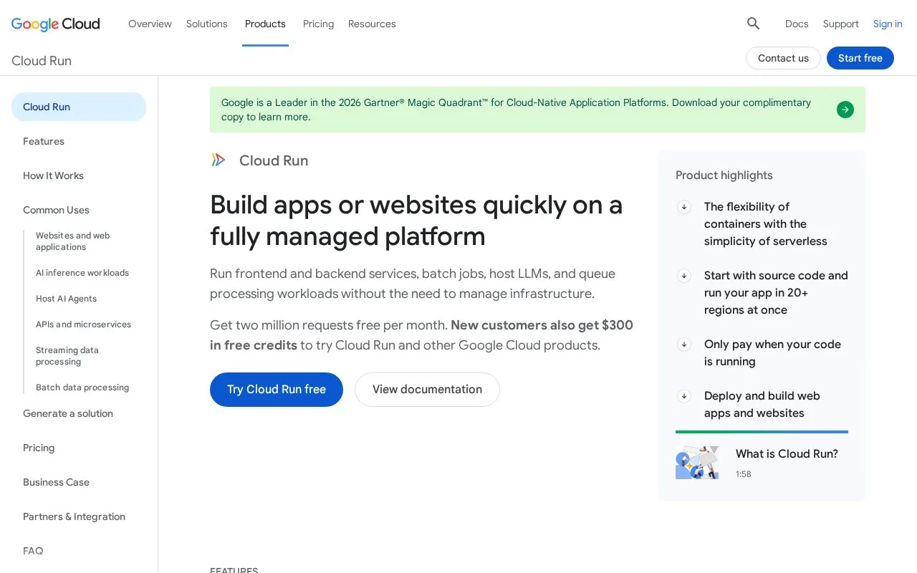This screenshot has width=917, height=573.
Task: Play the 'What is Cloud Run?' video thumbnail
Action: [697, 463]
